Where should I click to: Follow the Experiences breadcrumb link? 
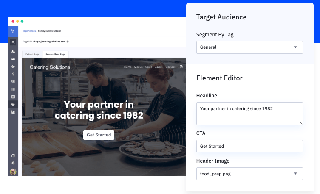tap(29, 31)
